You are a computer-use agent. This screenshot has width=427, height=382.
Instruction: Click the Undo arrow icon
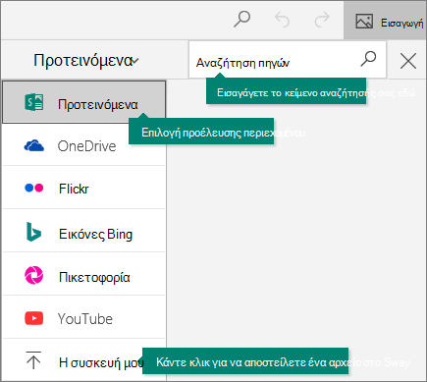282,20
